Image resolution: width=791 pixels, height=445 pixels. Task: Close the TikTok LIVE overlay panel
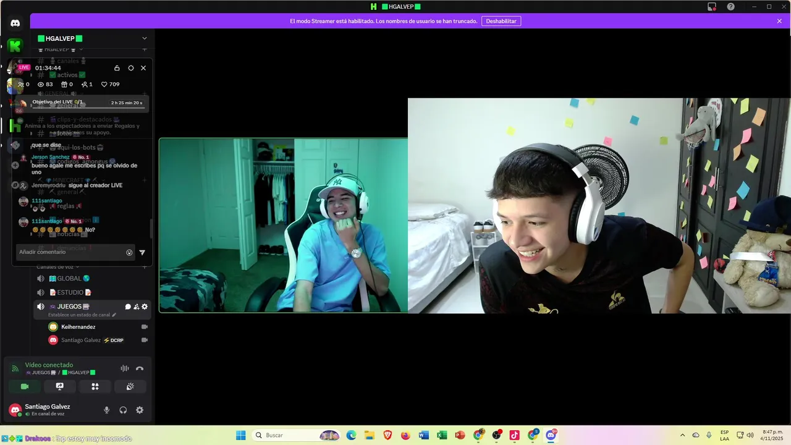(143, 68)
